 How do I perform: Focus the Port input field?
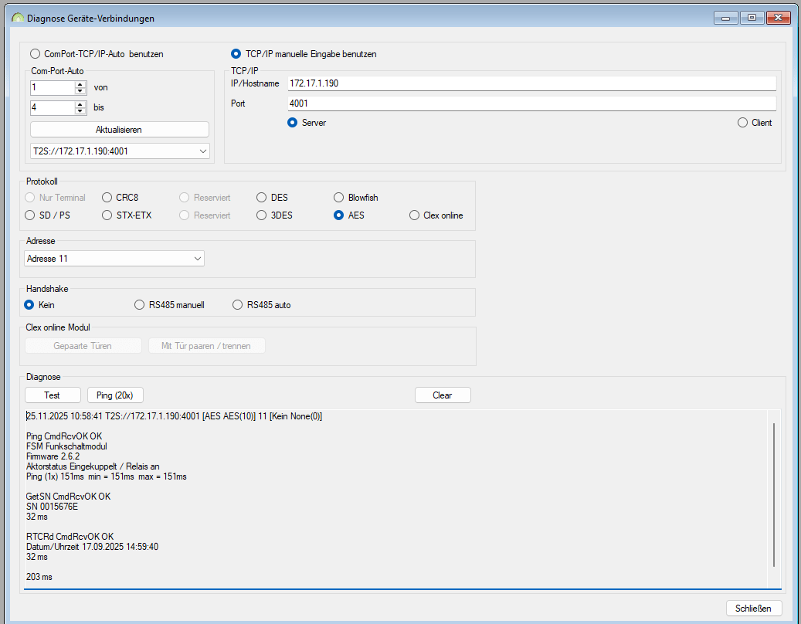[530, 103]
